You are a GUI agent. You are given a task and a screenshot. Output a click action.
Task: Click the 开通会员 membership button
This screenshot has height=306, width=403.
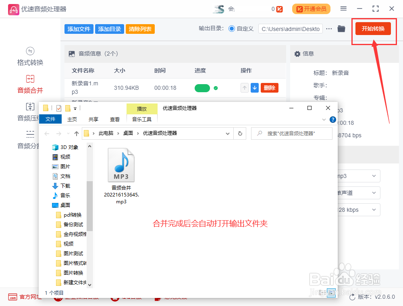pyautogui.click(x=311, y=9)
